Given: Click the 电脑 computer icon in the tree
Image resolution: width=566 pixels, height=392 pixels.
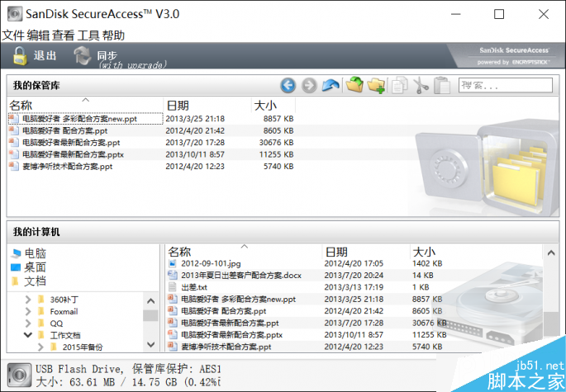Looking at the screenshot, I should (16, 253).
